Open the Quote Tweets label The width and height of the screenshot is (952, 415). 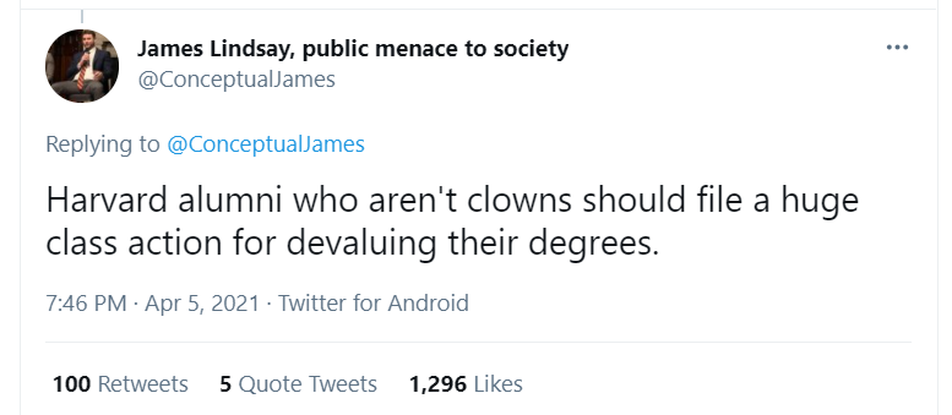(x=307, y=384)
